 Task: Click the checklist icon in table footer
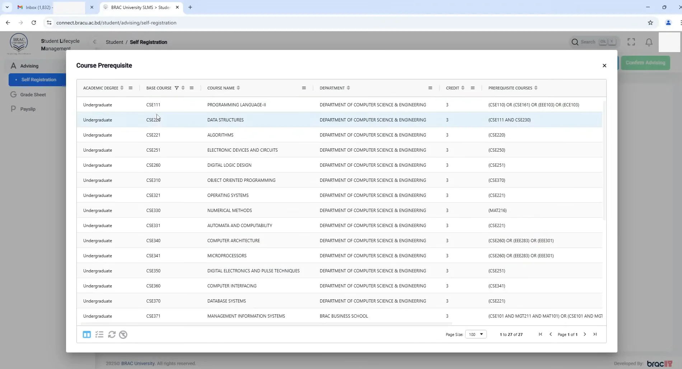99,335
